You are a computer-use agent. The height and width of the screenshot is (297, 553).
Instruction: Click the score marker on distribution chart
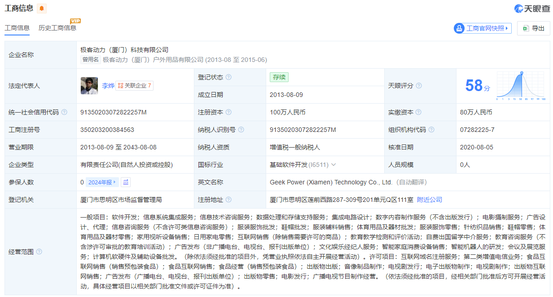522,73
